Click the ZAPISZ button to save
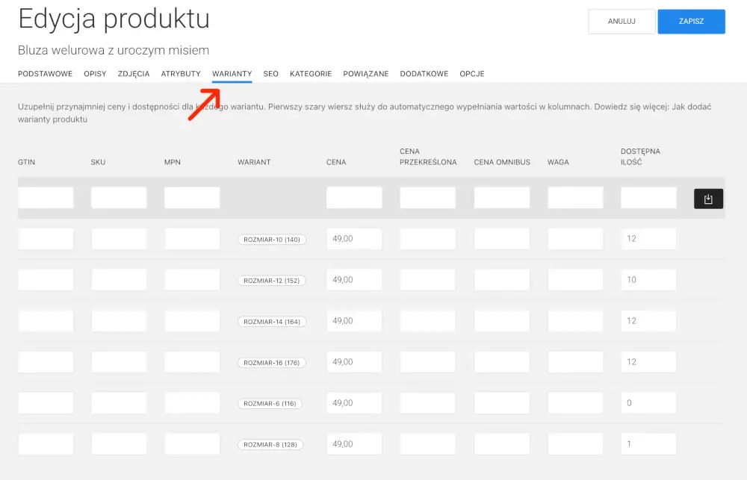747x480 pixels. [x=691, y=22]
